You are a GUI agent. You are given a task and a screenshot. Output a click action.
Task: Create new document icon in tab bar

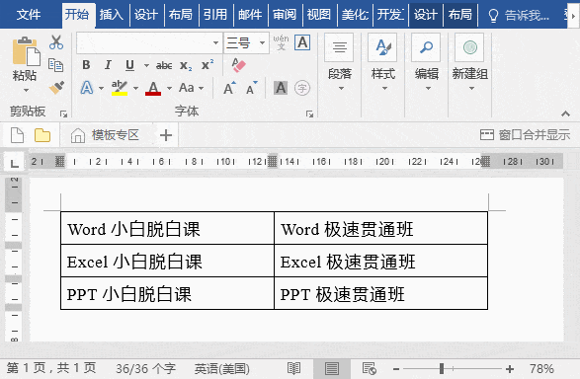[17, 135]
